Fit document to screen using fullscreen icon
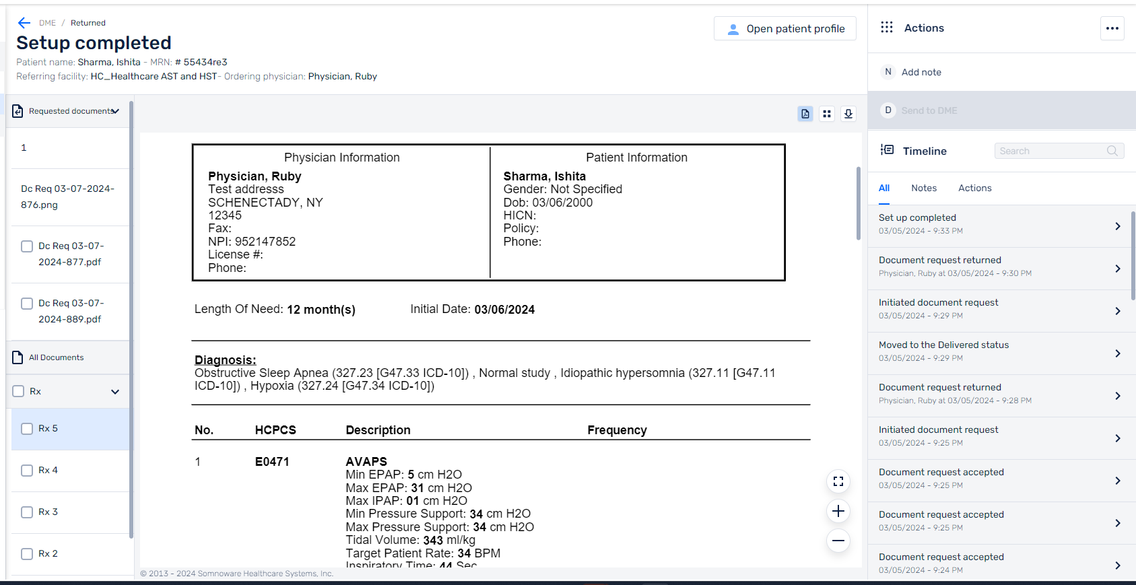The width and height of the screenshot is (1136, 585). pos(838,481)
